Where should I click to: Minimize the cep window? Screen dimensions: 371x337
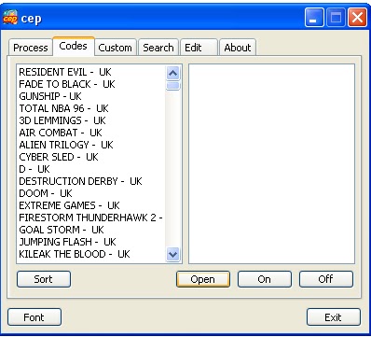tap(314, 18)
